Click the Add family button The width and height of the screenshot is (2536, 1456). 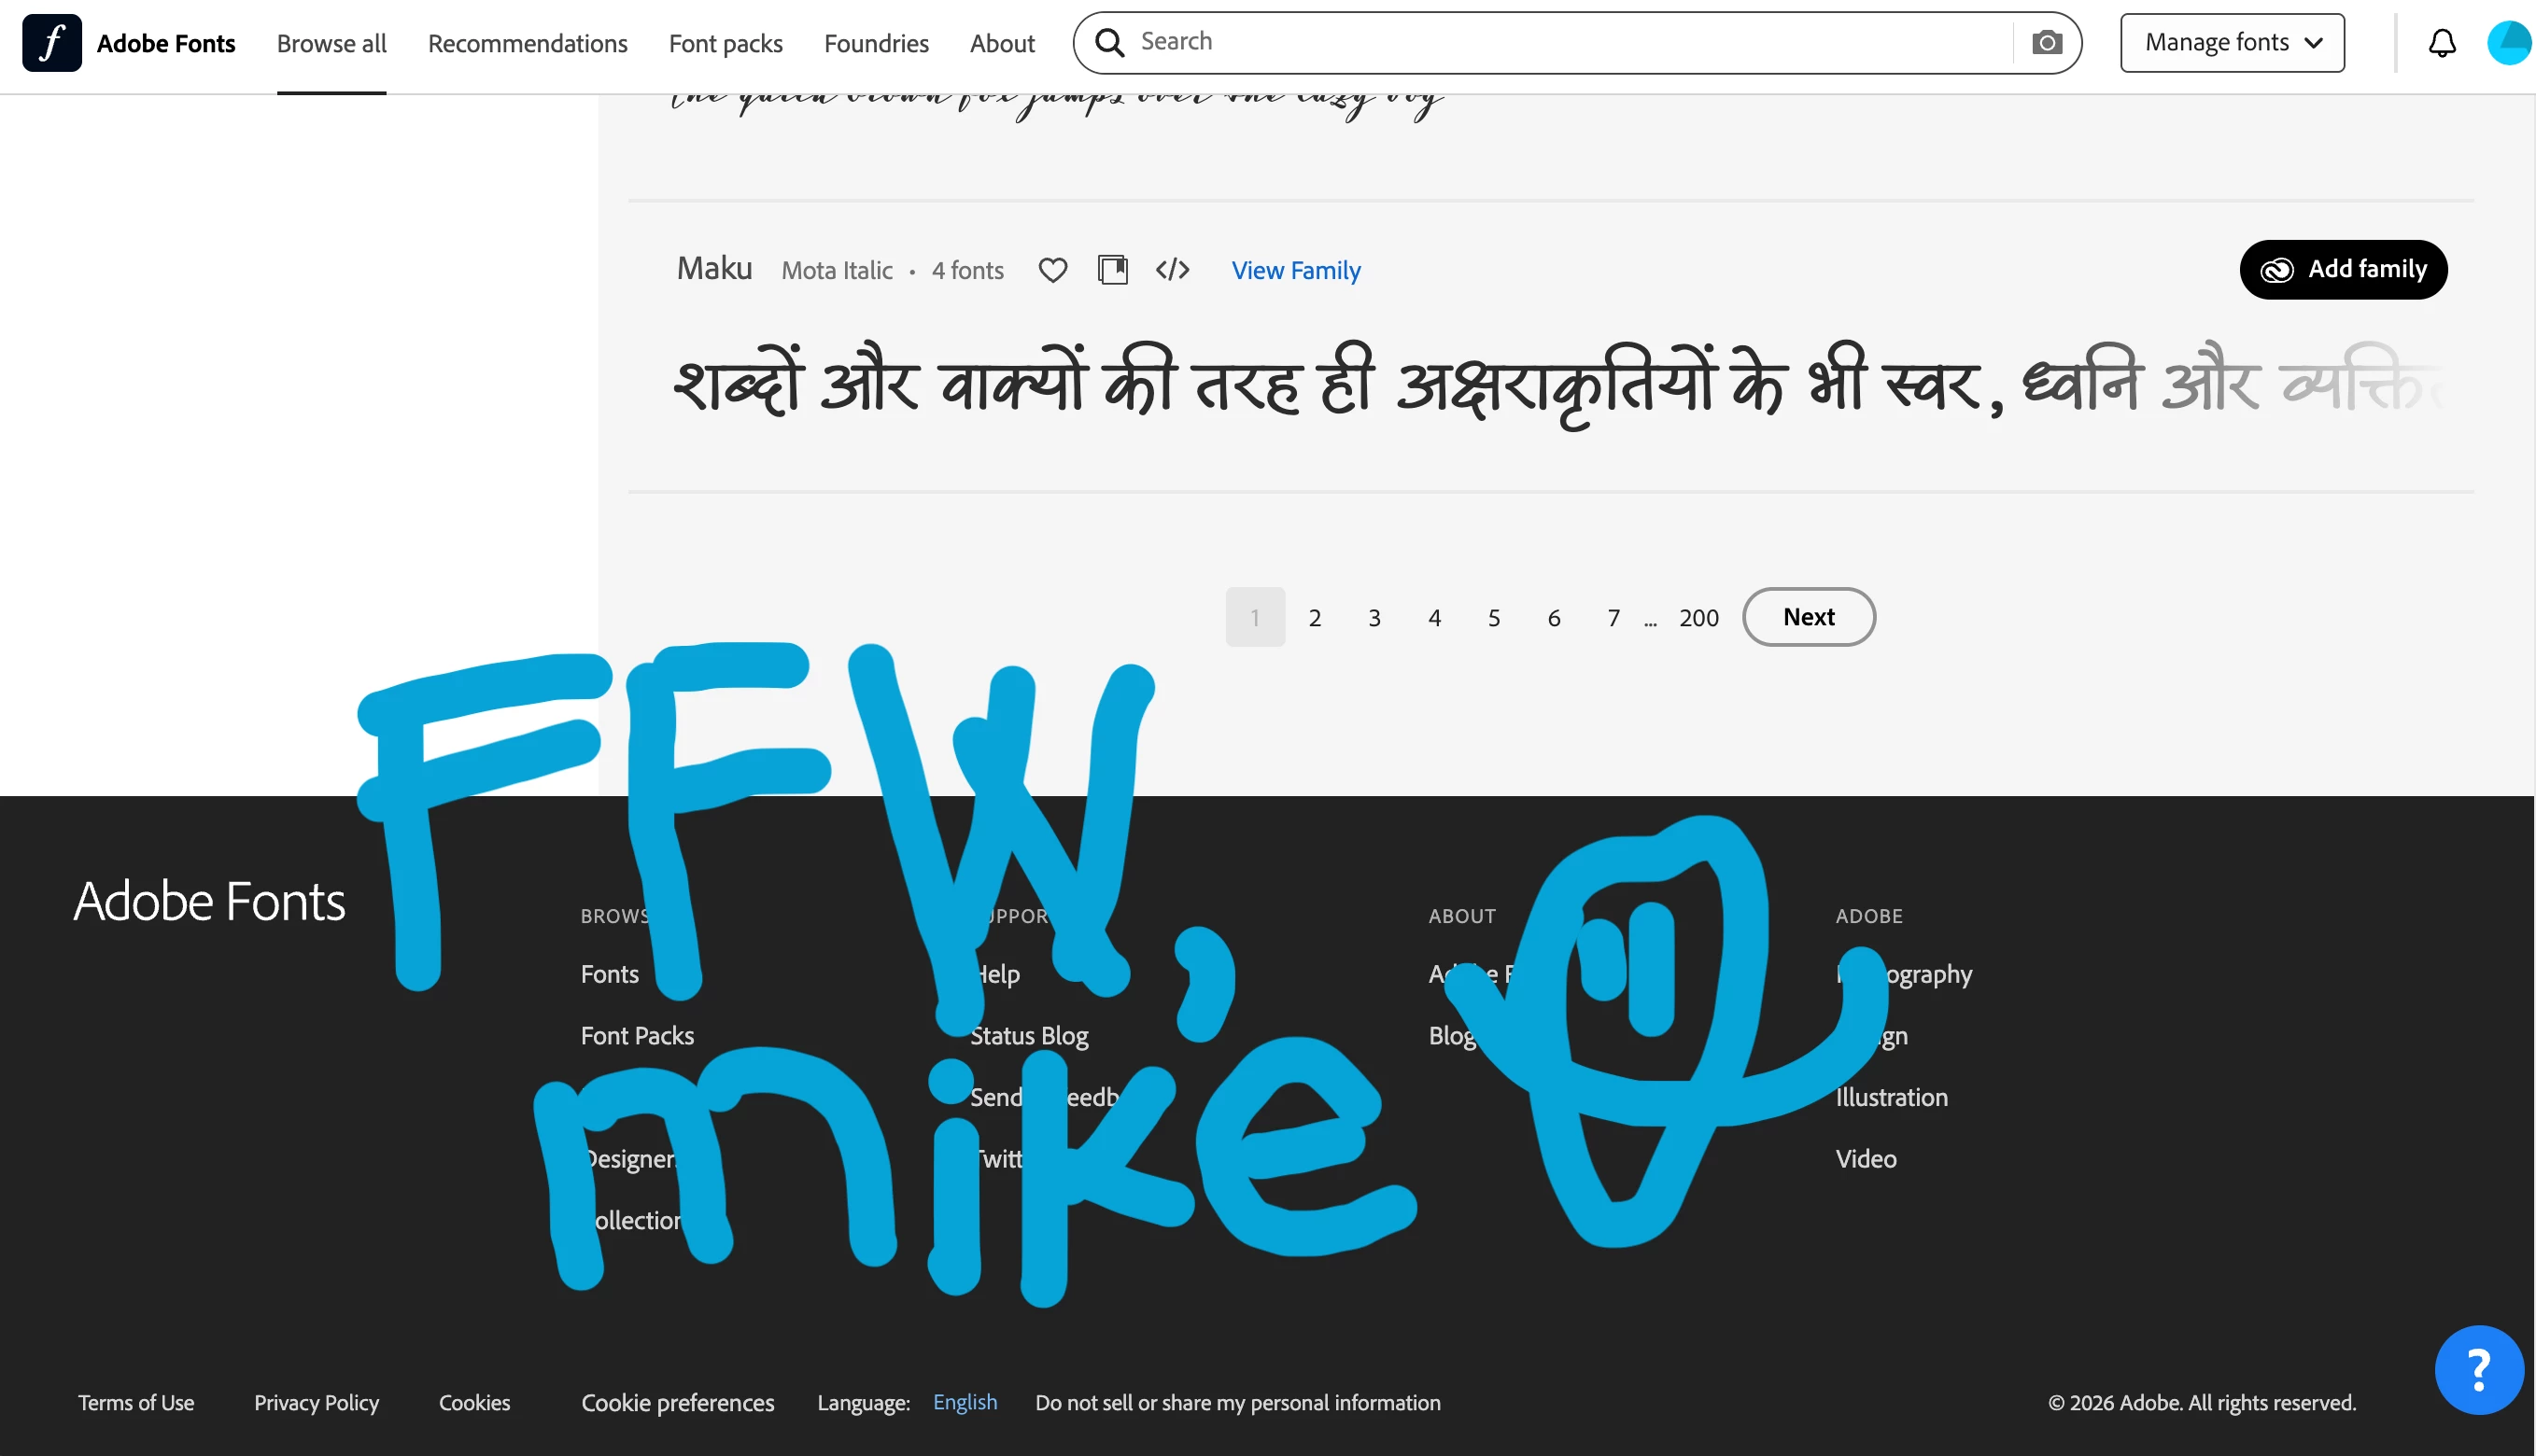2343,269
